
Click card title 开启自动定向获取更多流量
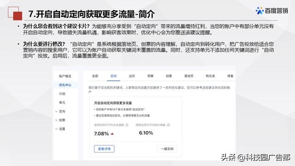pos(113,103)
